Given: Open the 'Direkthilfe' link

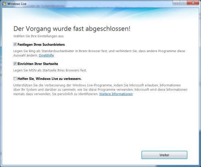Looking at the screenshot, I should pos(46,55).
